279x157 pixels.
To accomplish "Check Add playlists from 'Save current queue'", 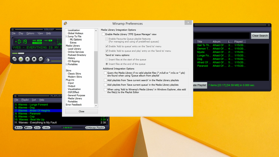I will coord(105,85).
